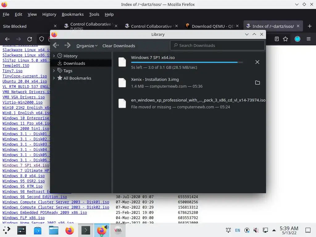Viewport: 316px width, 237px height.
Task: Expand the All Bookmarks tree node
Action: point(54,78)
